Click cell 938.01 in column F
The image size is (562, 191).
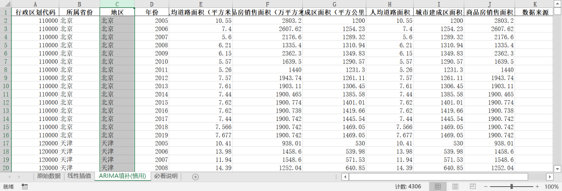267,143
